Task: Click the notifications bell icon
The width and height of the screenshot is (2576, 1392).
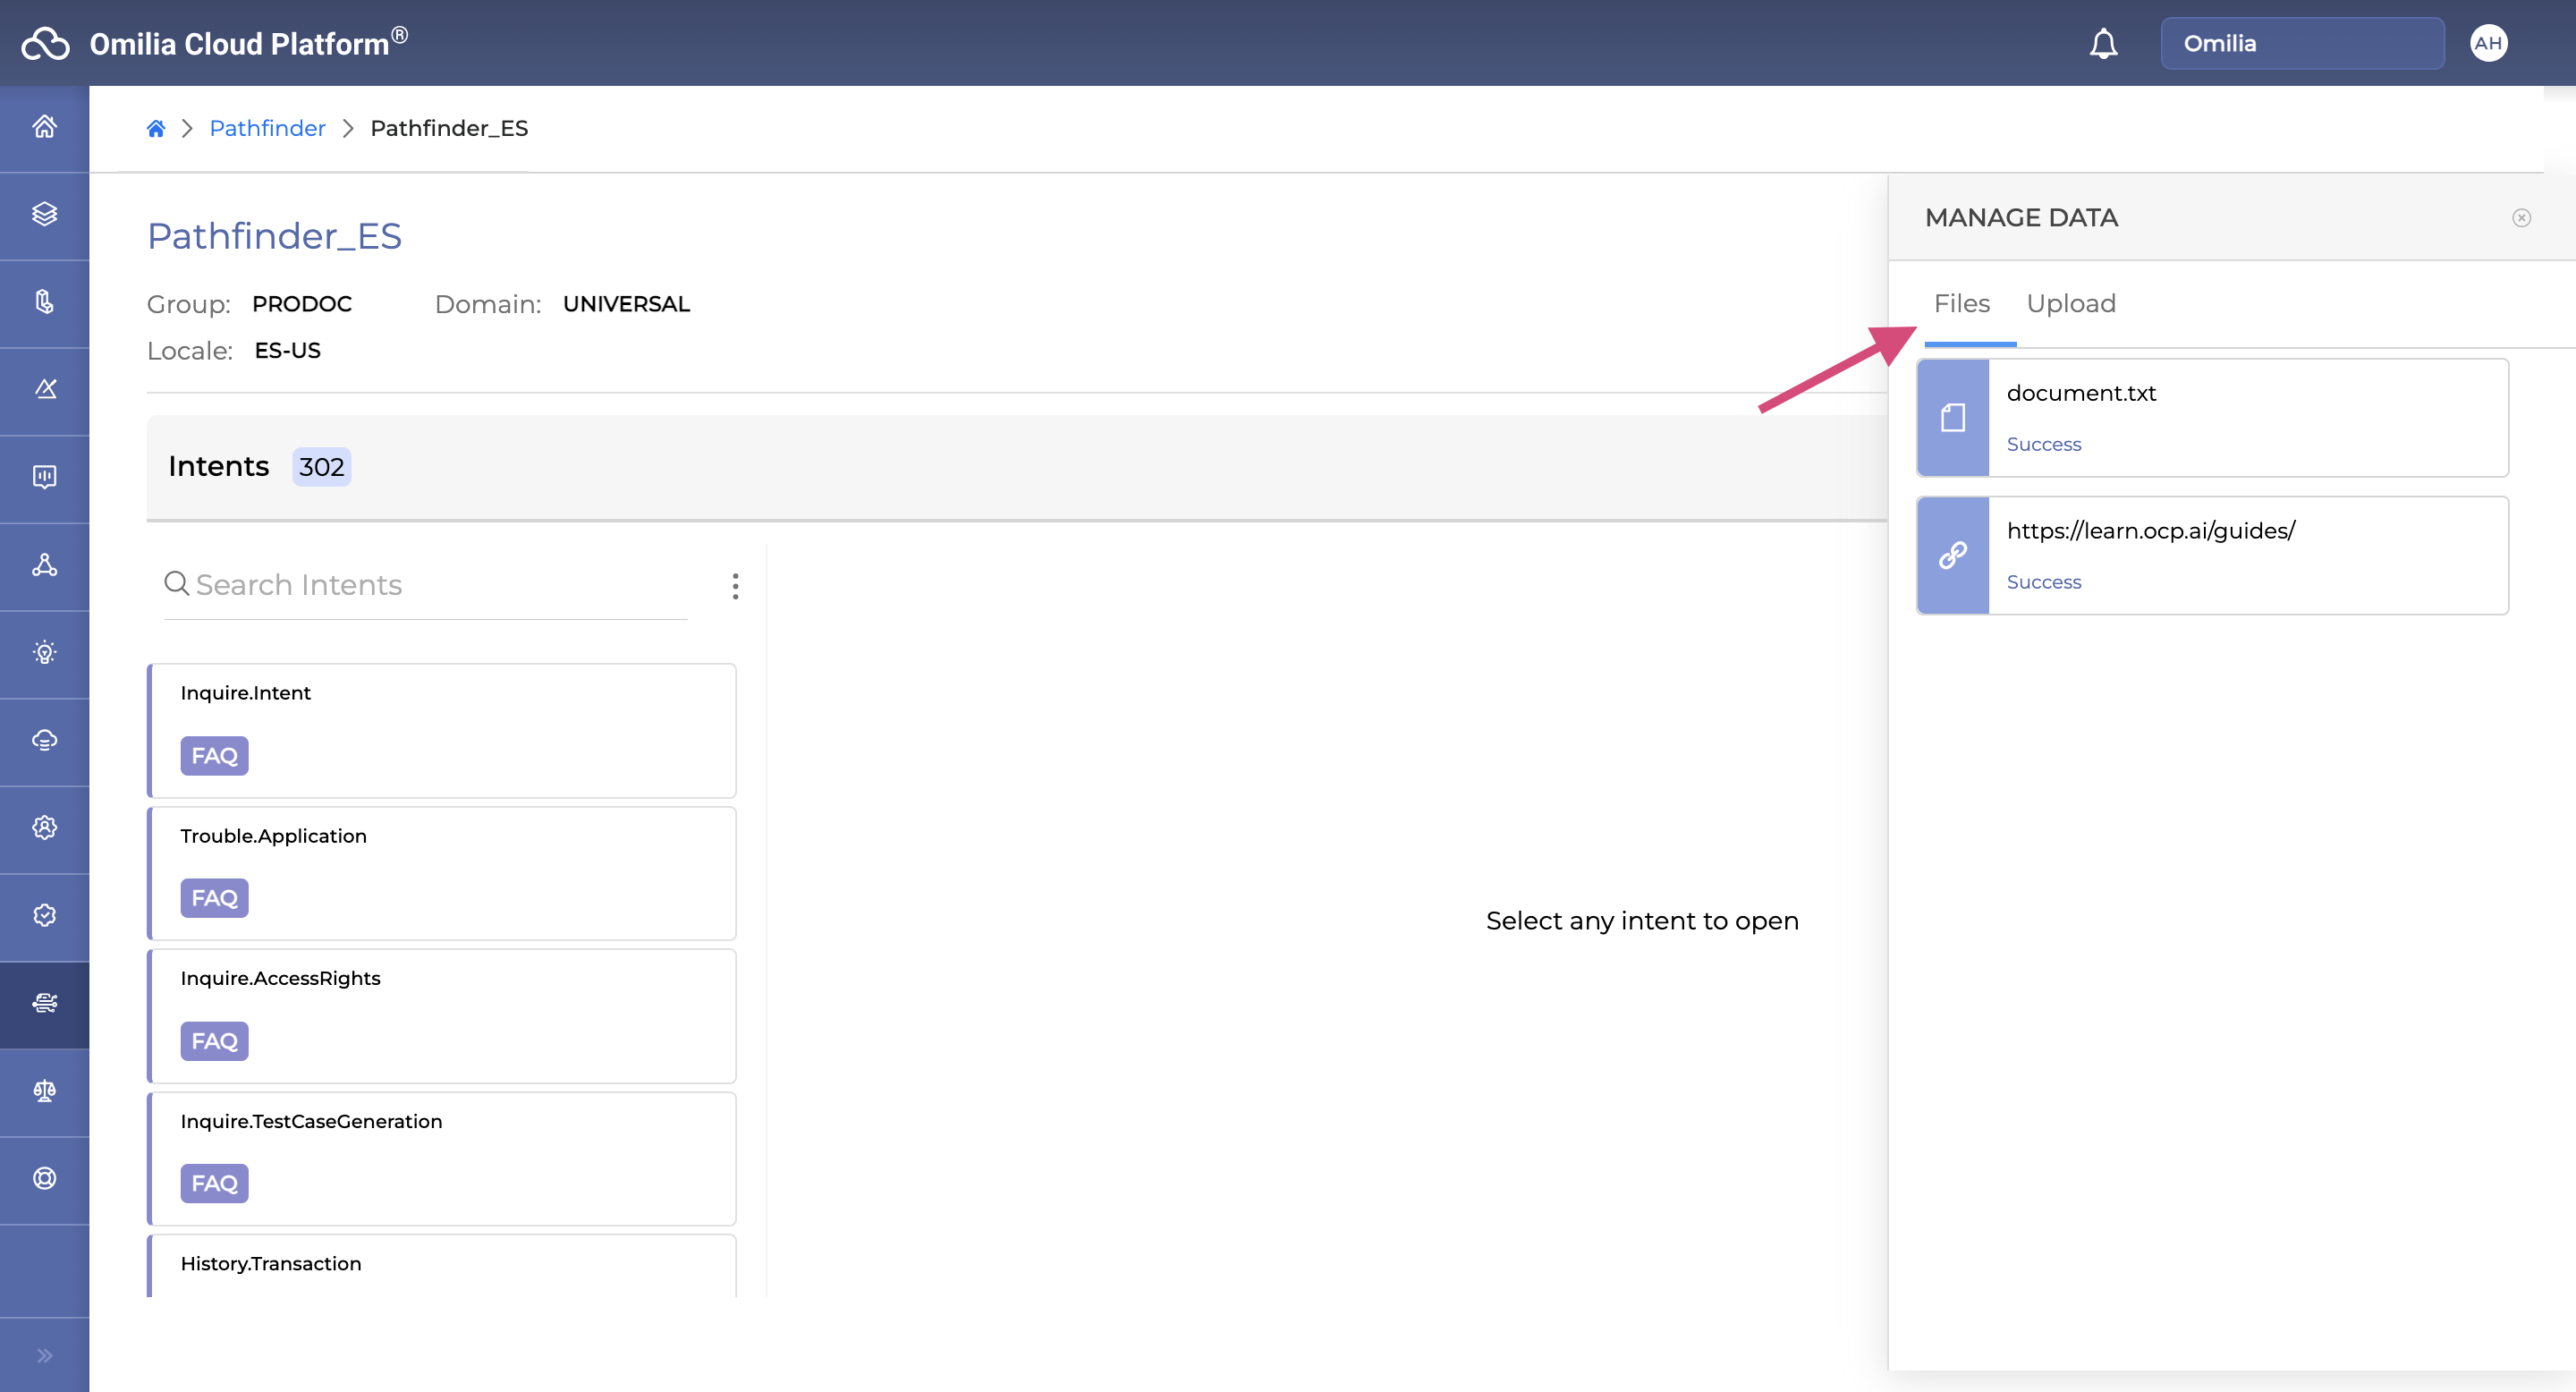Action: point(2103,44)
